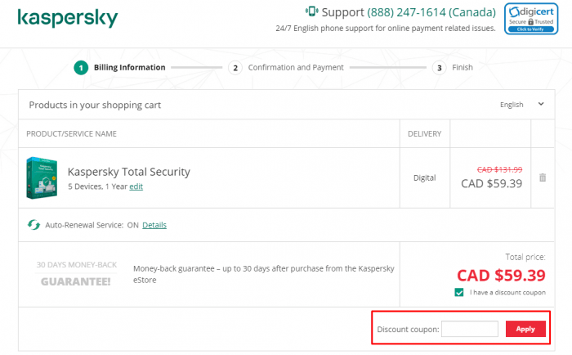The height and width of the screenshot is (355, 572).
Task: Click the 30 Days Money-Back Guarantee badge
Action: point(76,274)
